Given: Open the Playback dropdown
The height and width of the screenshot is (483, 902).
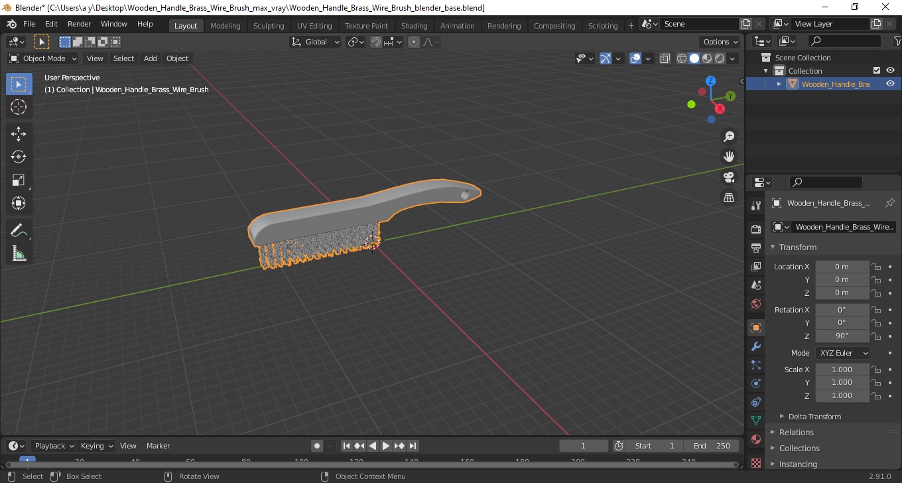Looking at the screenshot, I should coord(54,446).
